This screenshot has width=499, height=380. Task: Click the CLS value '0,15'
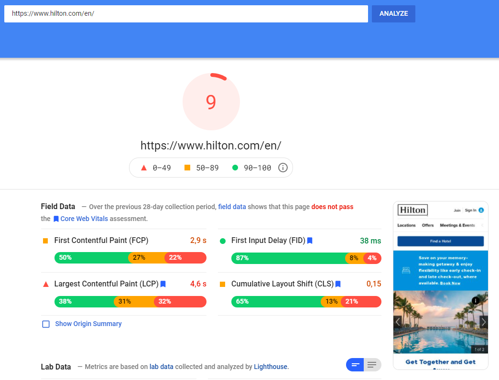[374, 284]
